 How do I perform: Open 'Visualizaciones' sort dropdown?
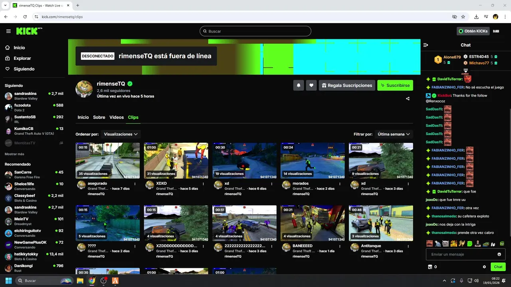point(121,134)
